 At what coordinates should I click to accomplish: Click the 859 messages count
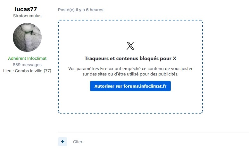pos(27,65)
